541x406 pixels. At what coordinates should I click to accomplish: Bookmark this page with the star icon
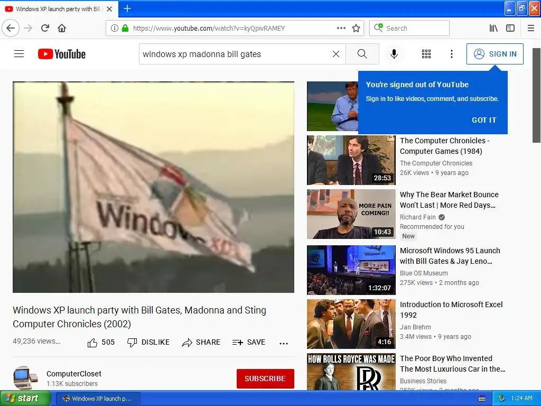(x=356, y=28)
